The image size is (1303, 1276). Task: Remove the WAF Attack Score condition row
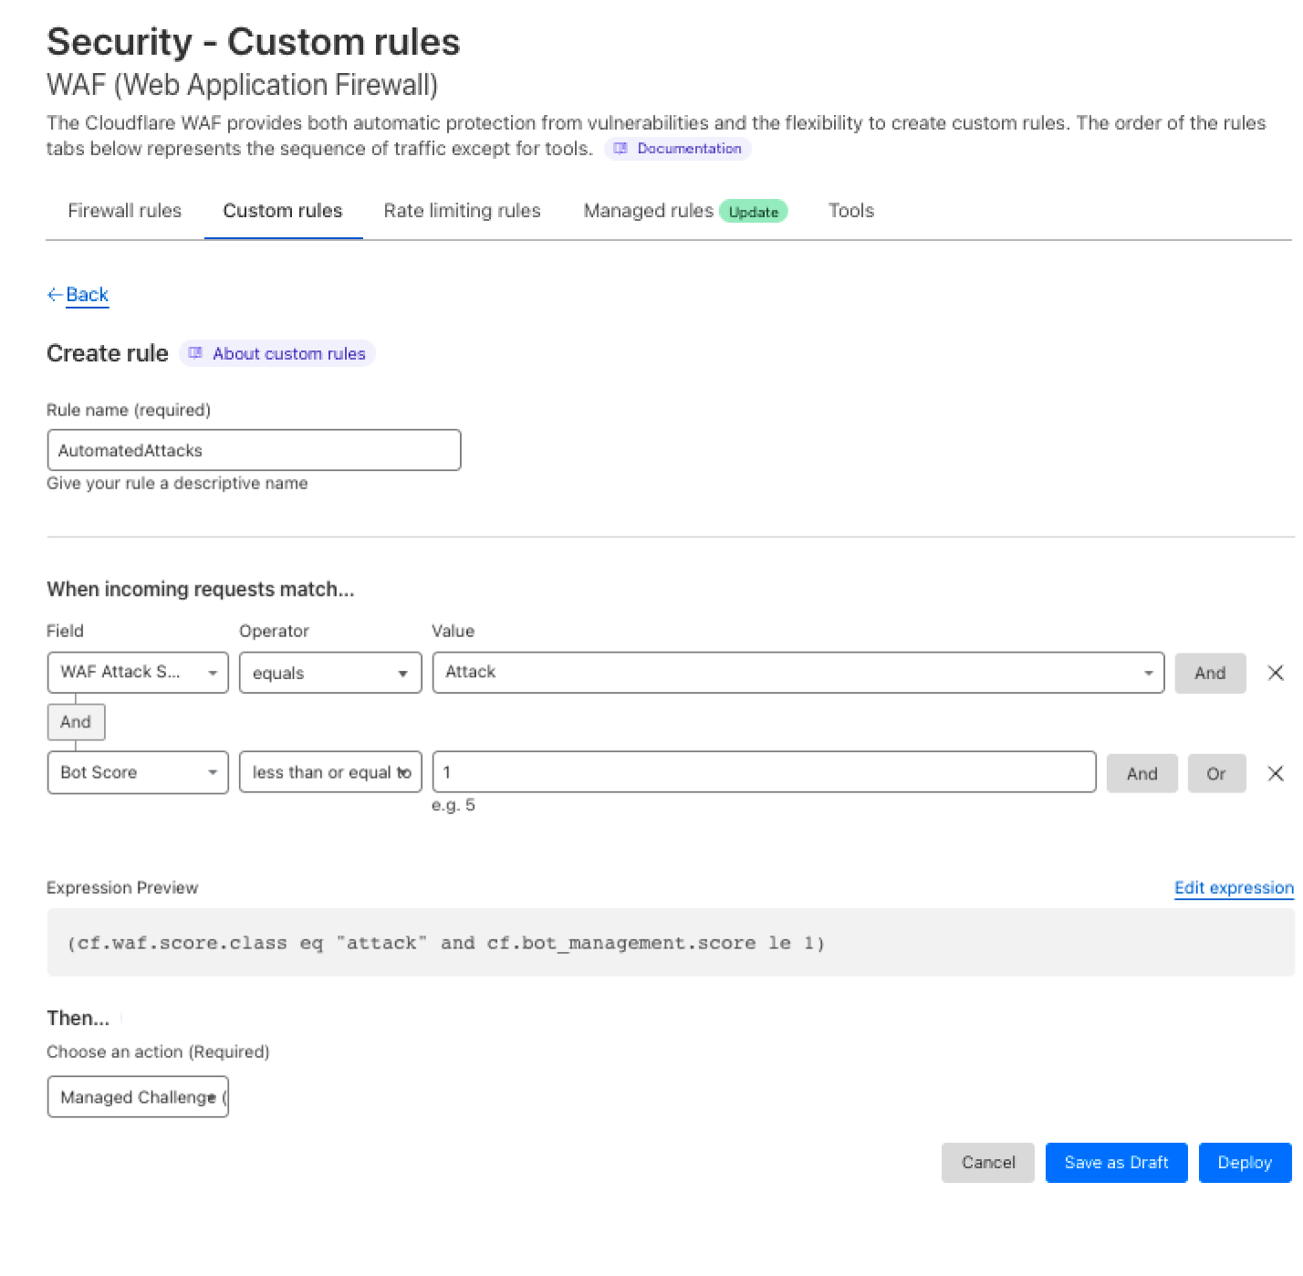[x=1276, y=673]
